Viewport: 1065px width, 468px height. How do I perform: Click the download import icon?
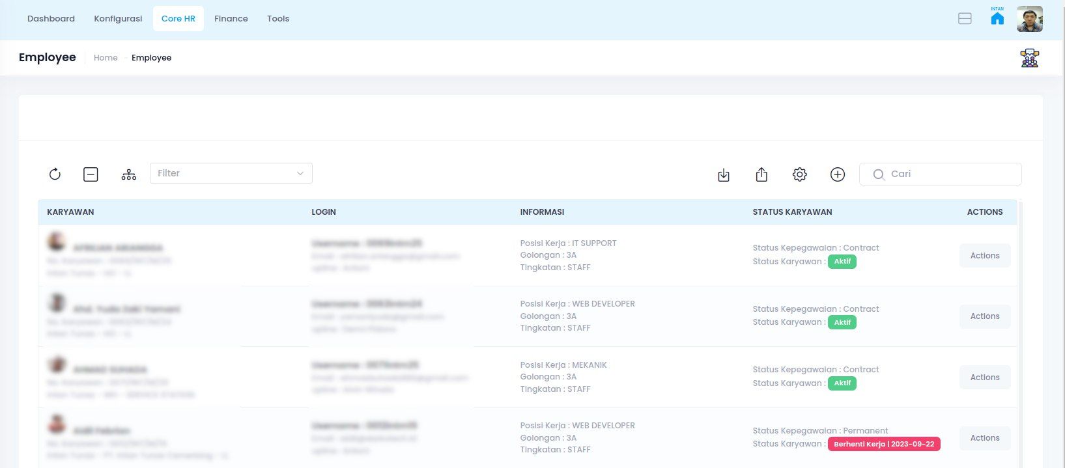pos(723,174)
